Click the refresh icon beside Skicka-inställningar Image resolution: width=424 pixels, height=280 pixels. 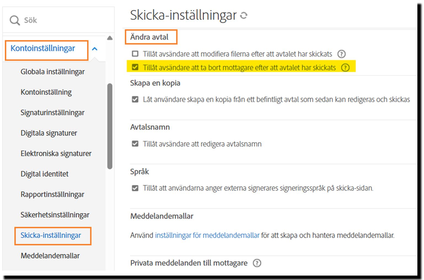click(x=244, y=16)
